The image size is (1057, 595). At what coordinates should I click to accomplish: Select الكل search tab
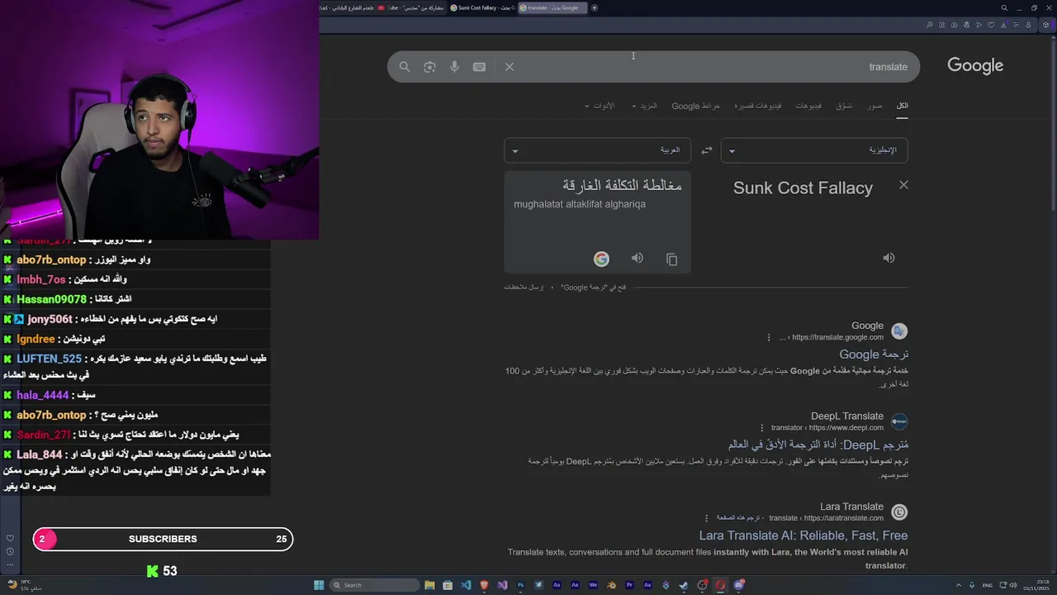click(x=903, y=106)
